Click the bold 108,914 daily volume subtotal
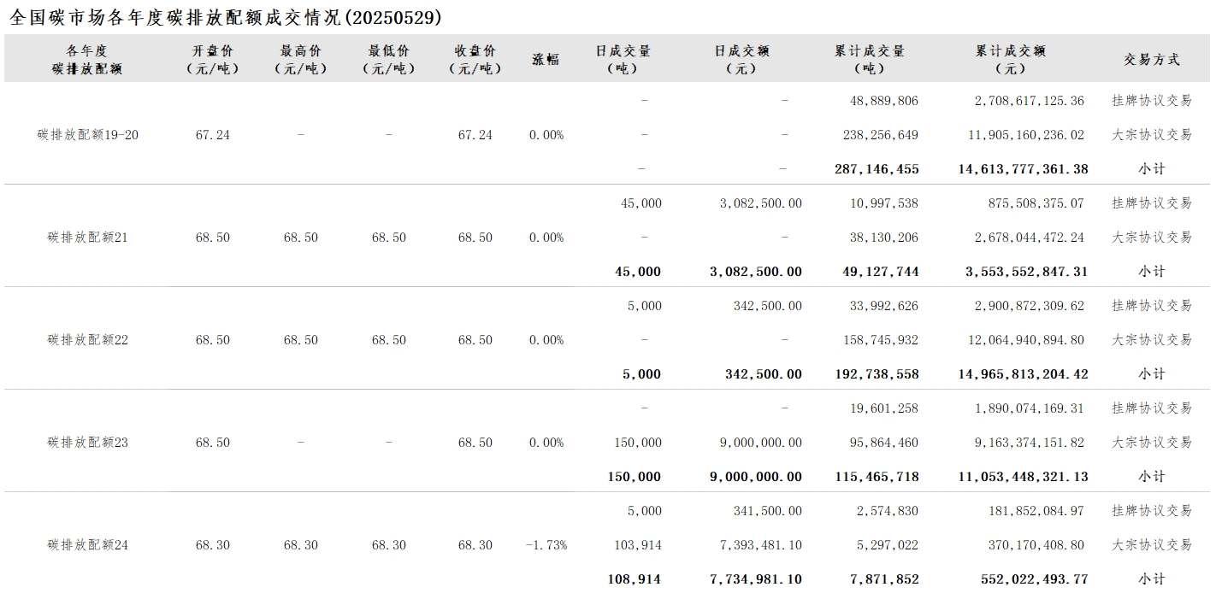The image size is (1216, 593). tap(637, 579)
